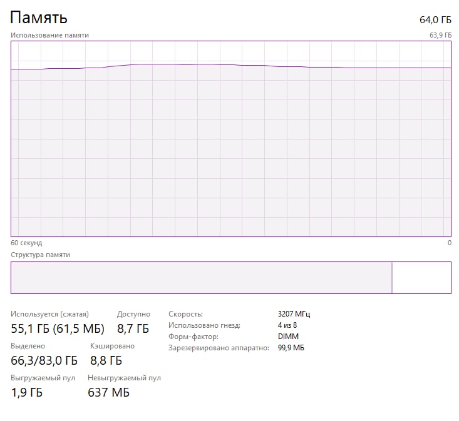This screenshot has height=421, width=459.
Task: Click the Кэшировано label
Action: click(x=113, y=346)
